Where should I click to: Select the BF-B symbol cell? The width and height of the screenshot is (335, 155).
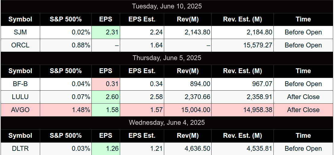click(x=20, y=84)
